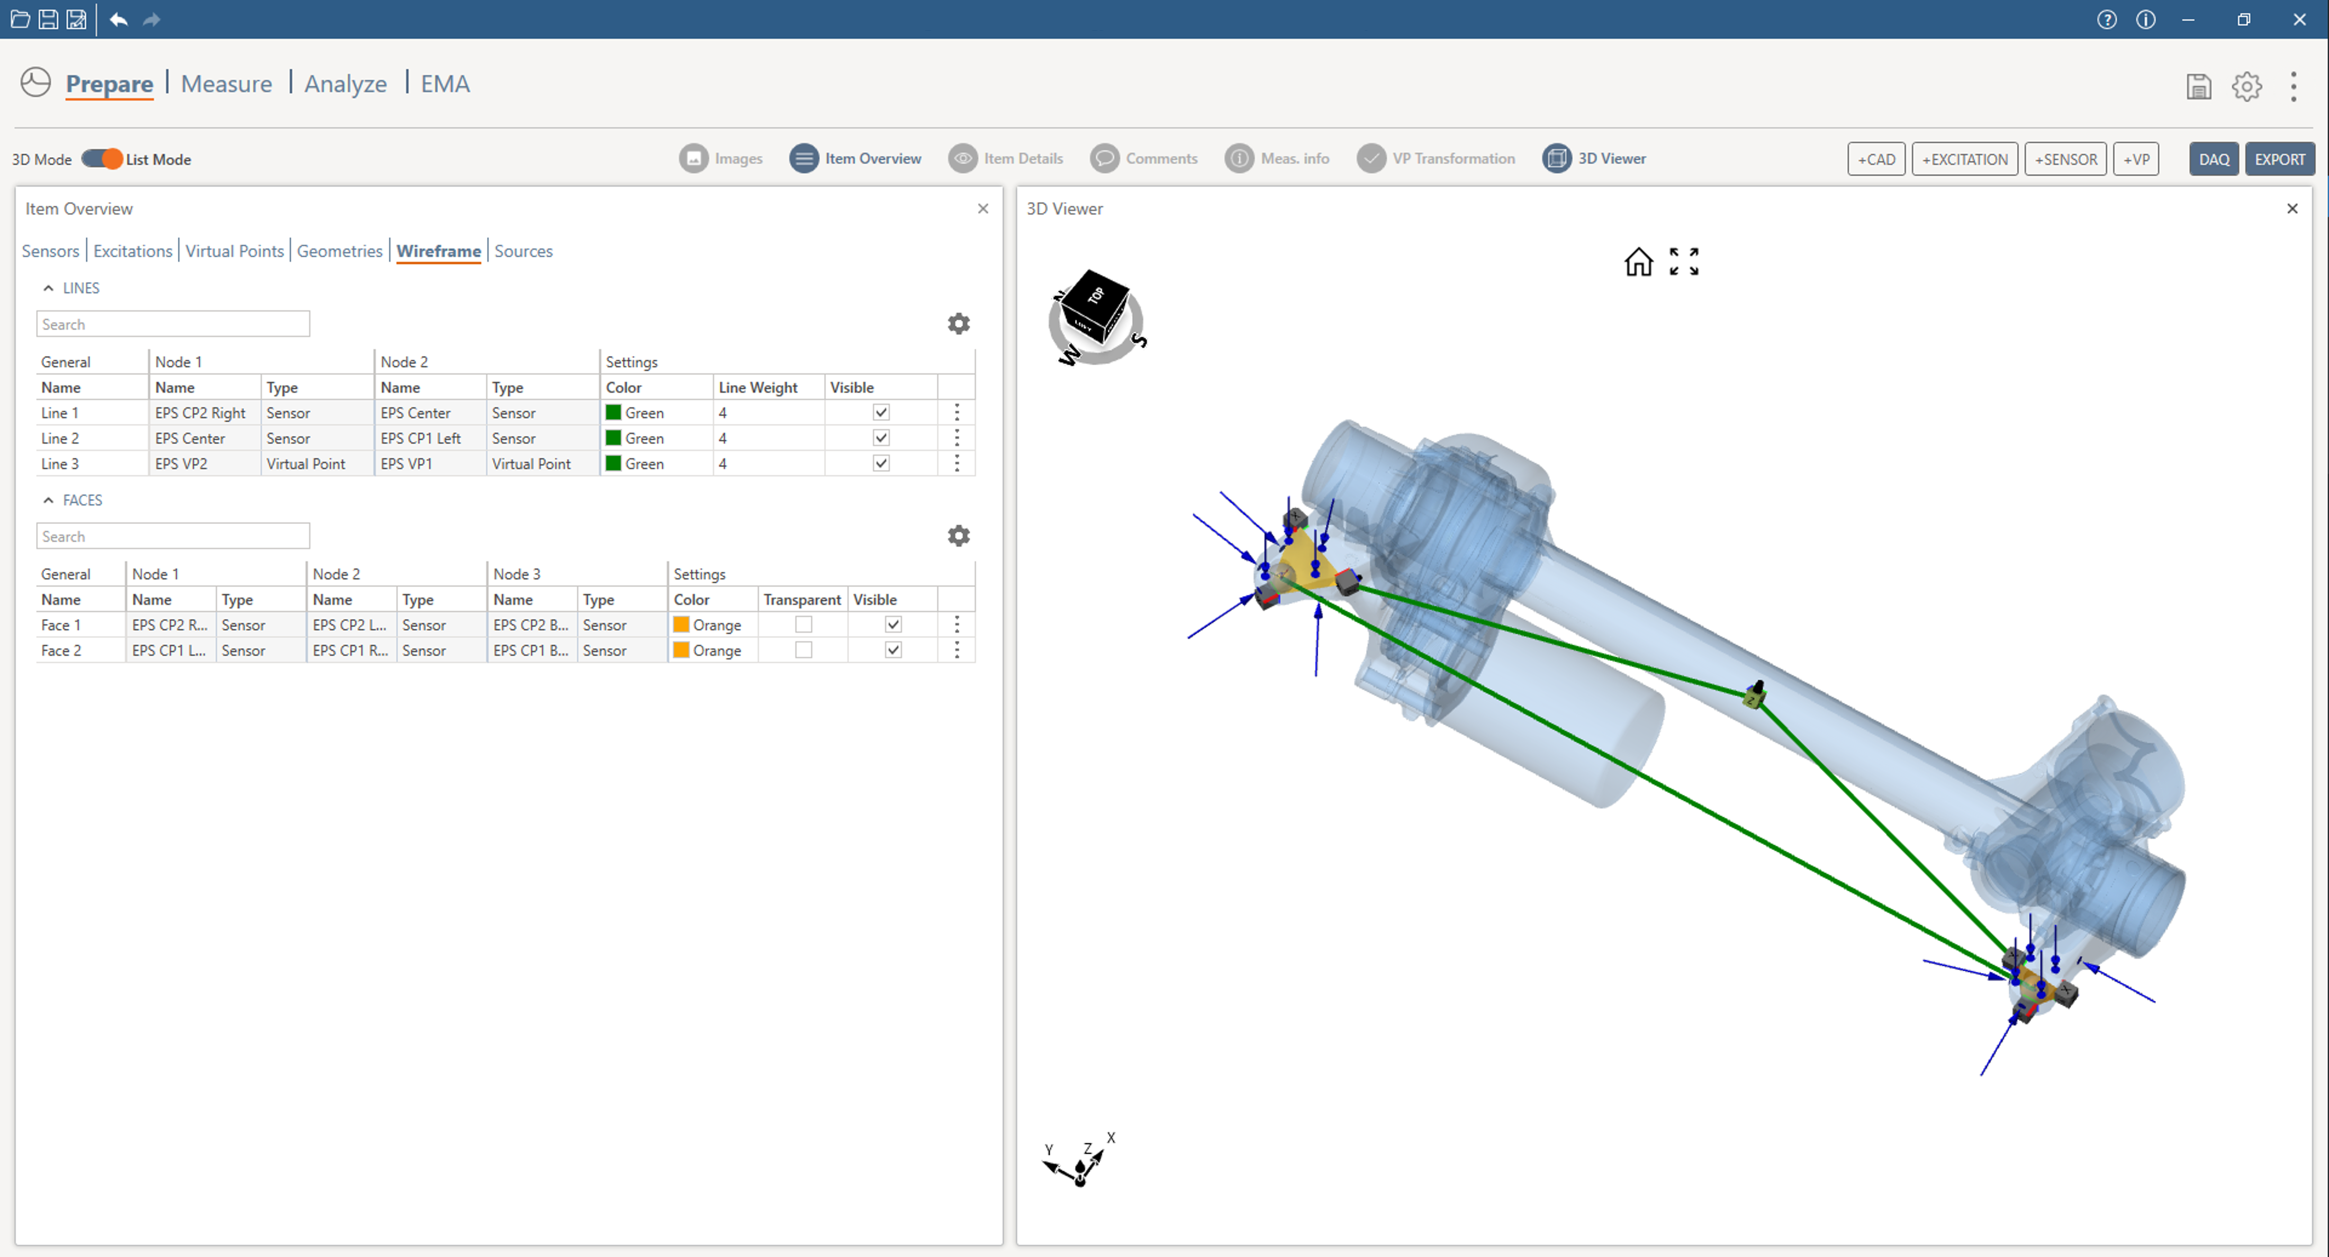Open the Line 2 three-dot options menu

[956, 438]
